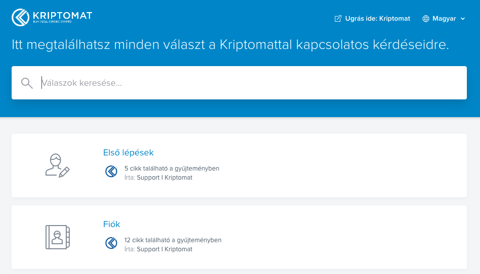Click the contact book icon for Fiók
Image resolution: width=480 pixels, height=274 pixels.
pyautogui.click(x=58, y=237)
